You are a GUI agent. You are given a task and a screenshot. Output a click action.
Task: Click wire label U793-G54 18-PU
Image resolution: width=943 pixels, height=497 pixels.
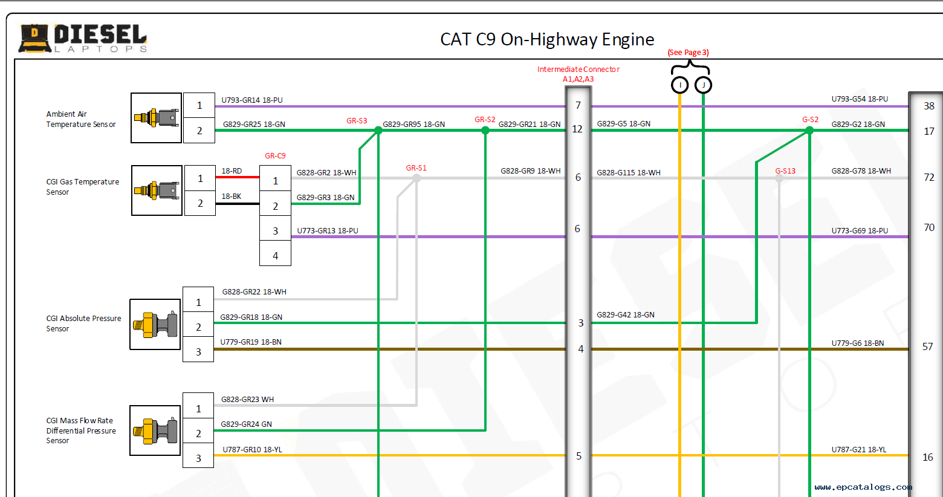(860, 99)
